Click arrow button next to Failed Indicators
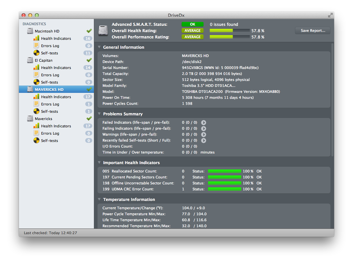The height and width of the screenshot is (263, 353). [203, 123]
